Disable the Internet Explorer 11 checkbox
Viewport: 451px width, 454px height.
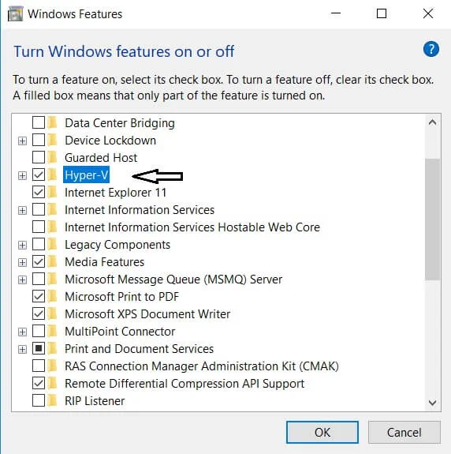pos(39,192)
